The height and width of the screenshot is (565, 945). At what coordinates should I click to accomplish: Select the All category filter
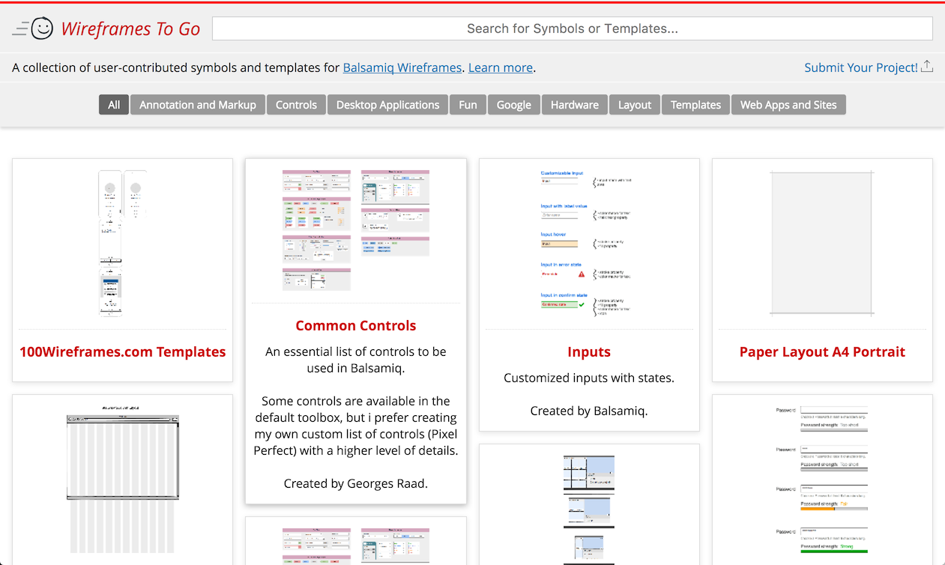click(x=114, y=105)
